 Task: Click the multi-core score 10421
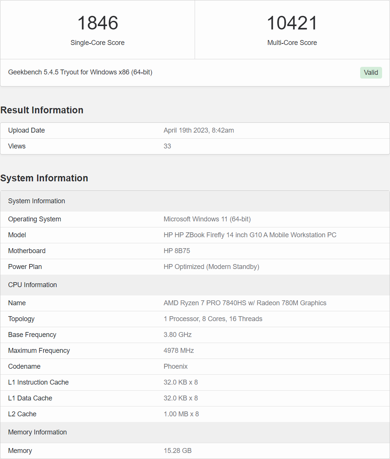point(292,23)
